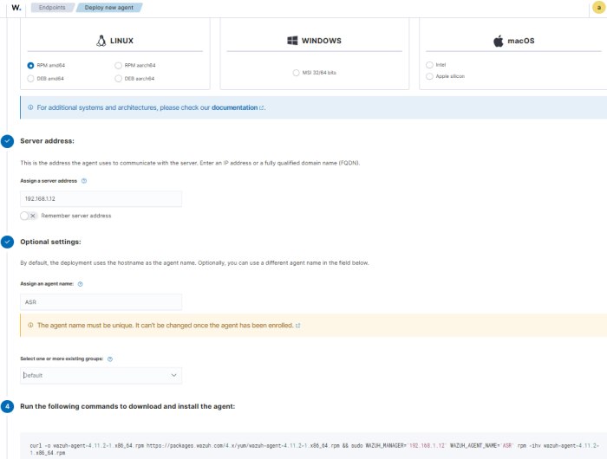Screen dimensions: 607x459
Task: Select MSI 32/64 bits Windows option
Action: (x=297, y=73)
